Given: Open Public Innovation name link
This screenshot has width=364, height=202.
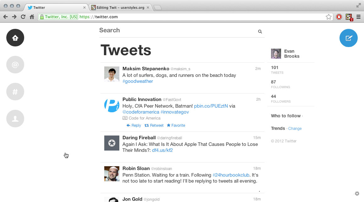Looking at the screenshot, I should pyautogui.click(x=142, y=99).
